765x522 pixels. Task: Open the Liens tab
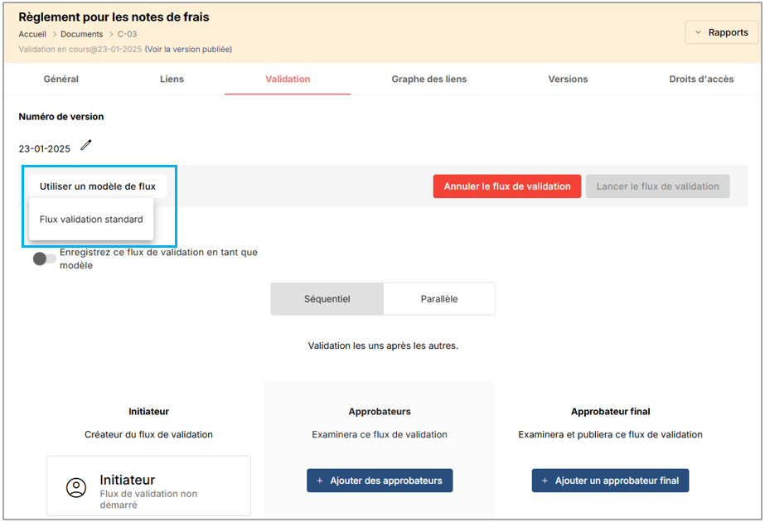click(172, 80)
